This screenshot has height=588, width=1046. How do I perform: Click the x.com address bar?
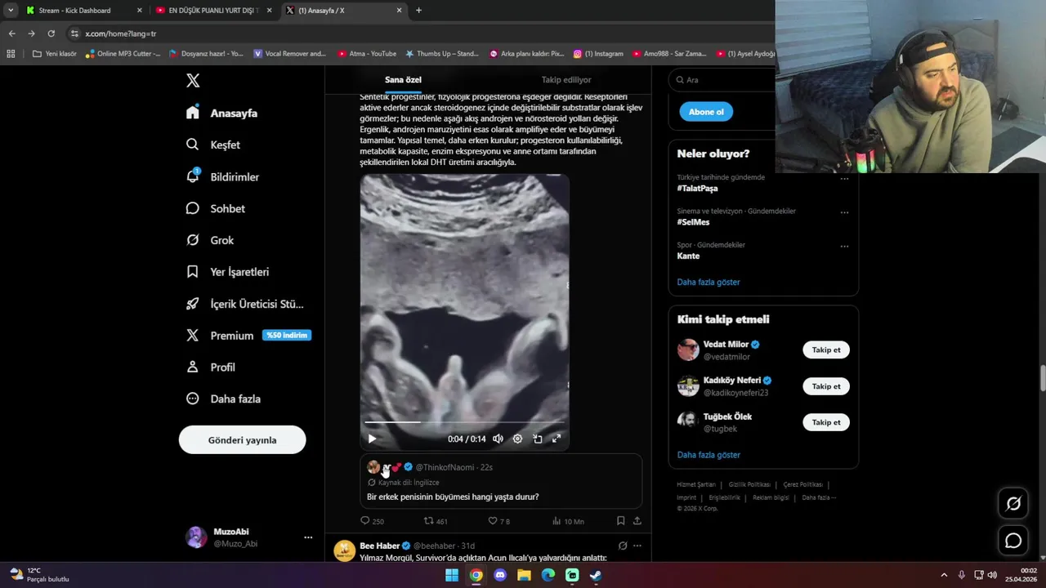point(418,33)
